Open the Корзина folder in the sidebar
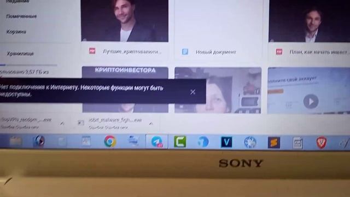 tap(16, 32)
